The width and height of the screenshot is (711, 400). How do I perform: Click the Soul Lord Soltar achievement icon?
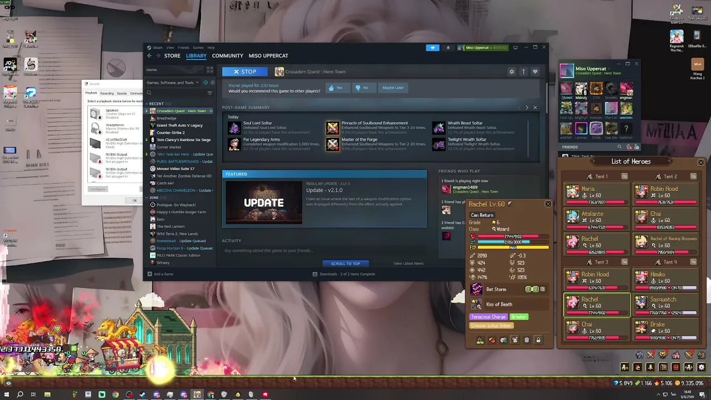(x=234, y=128)
